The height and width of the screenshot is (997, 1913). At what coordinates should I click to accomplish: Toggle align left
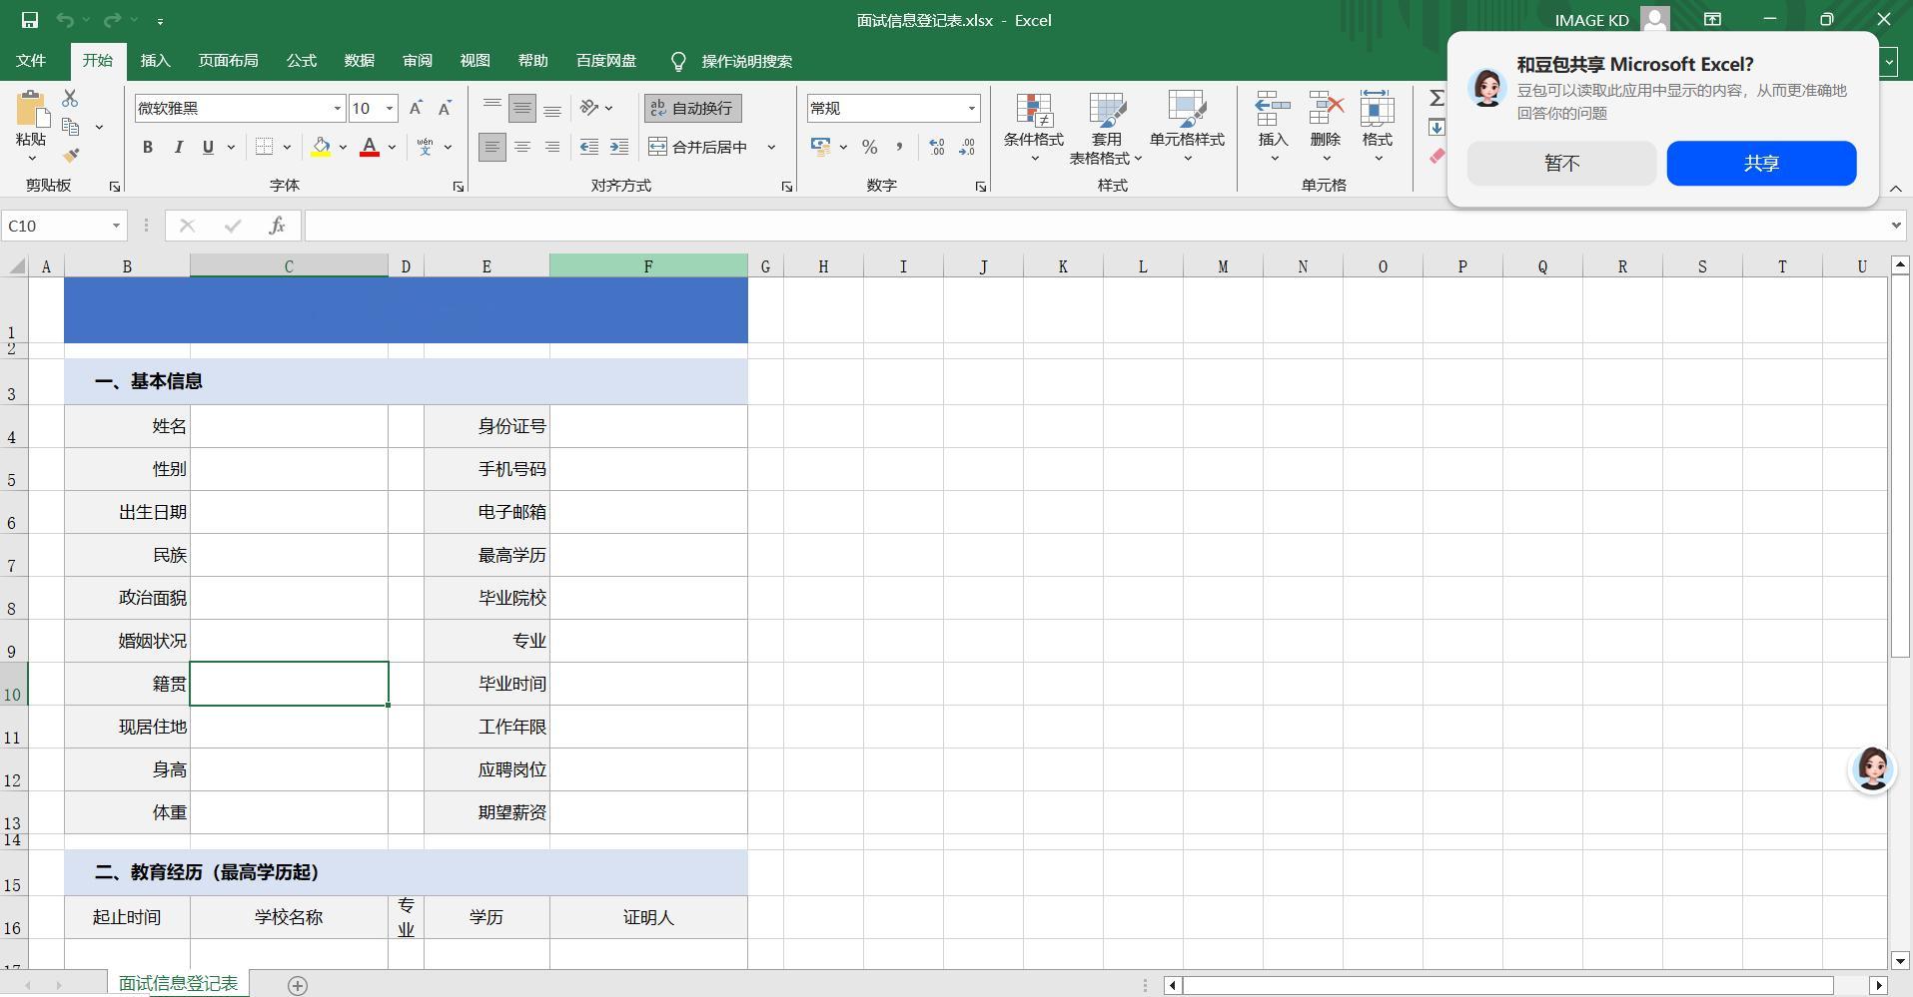[491, 147]
